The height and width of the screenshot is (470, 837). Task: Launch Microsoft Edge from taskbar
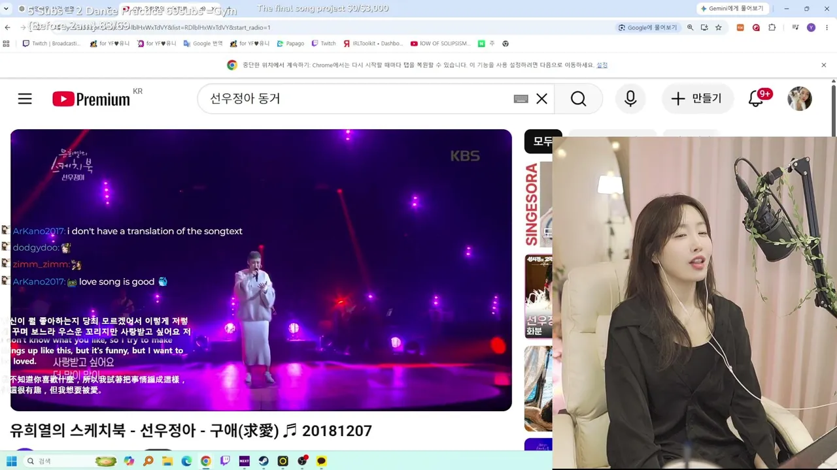click(186, 461)
